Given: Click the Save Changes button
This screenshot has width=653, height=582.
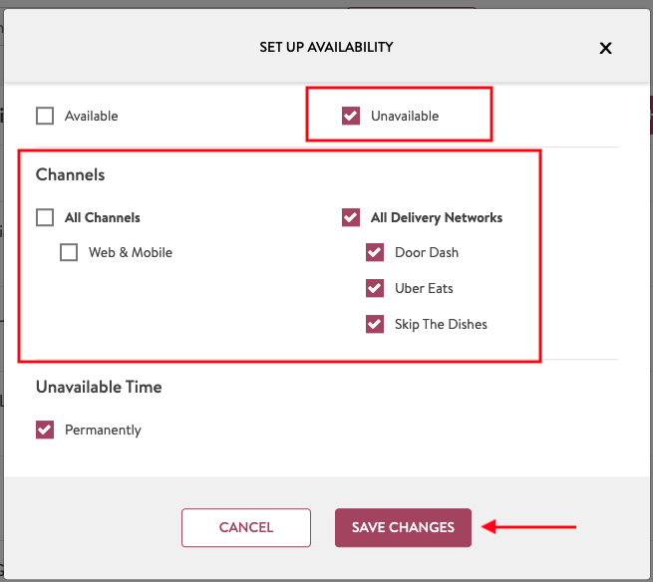Looking at the screenshot, I should pos(403,527).
